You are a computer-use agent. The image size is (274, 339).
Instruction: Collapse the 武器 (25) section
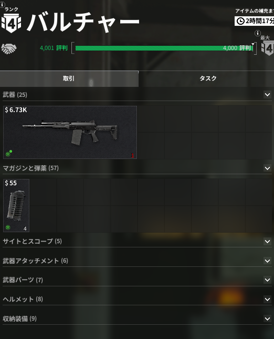click(267, 95)
